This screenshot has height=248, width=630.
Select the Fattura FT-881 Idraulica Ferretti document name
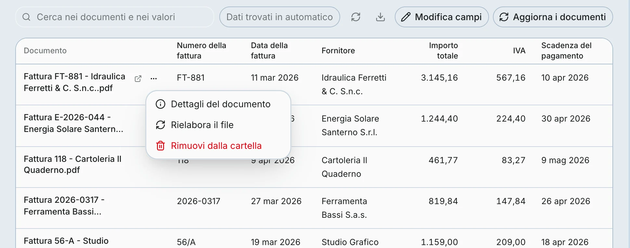tap(75, 82)
